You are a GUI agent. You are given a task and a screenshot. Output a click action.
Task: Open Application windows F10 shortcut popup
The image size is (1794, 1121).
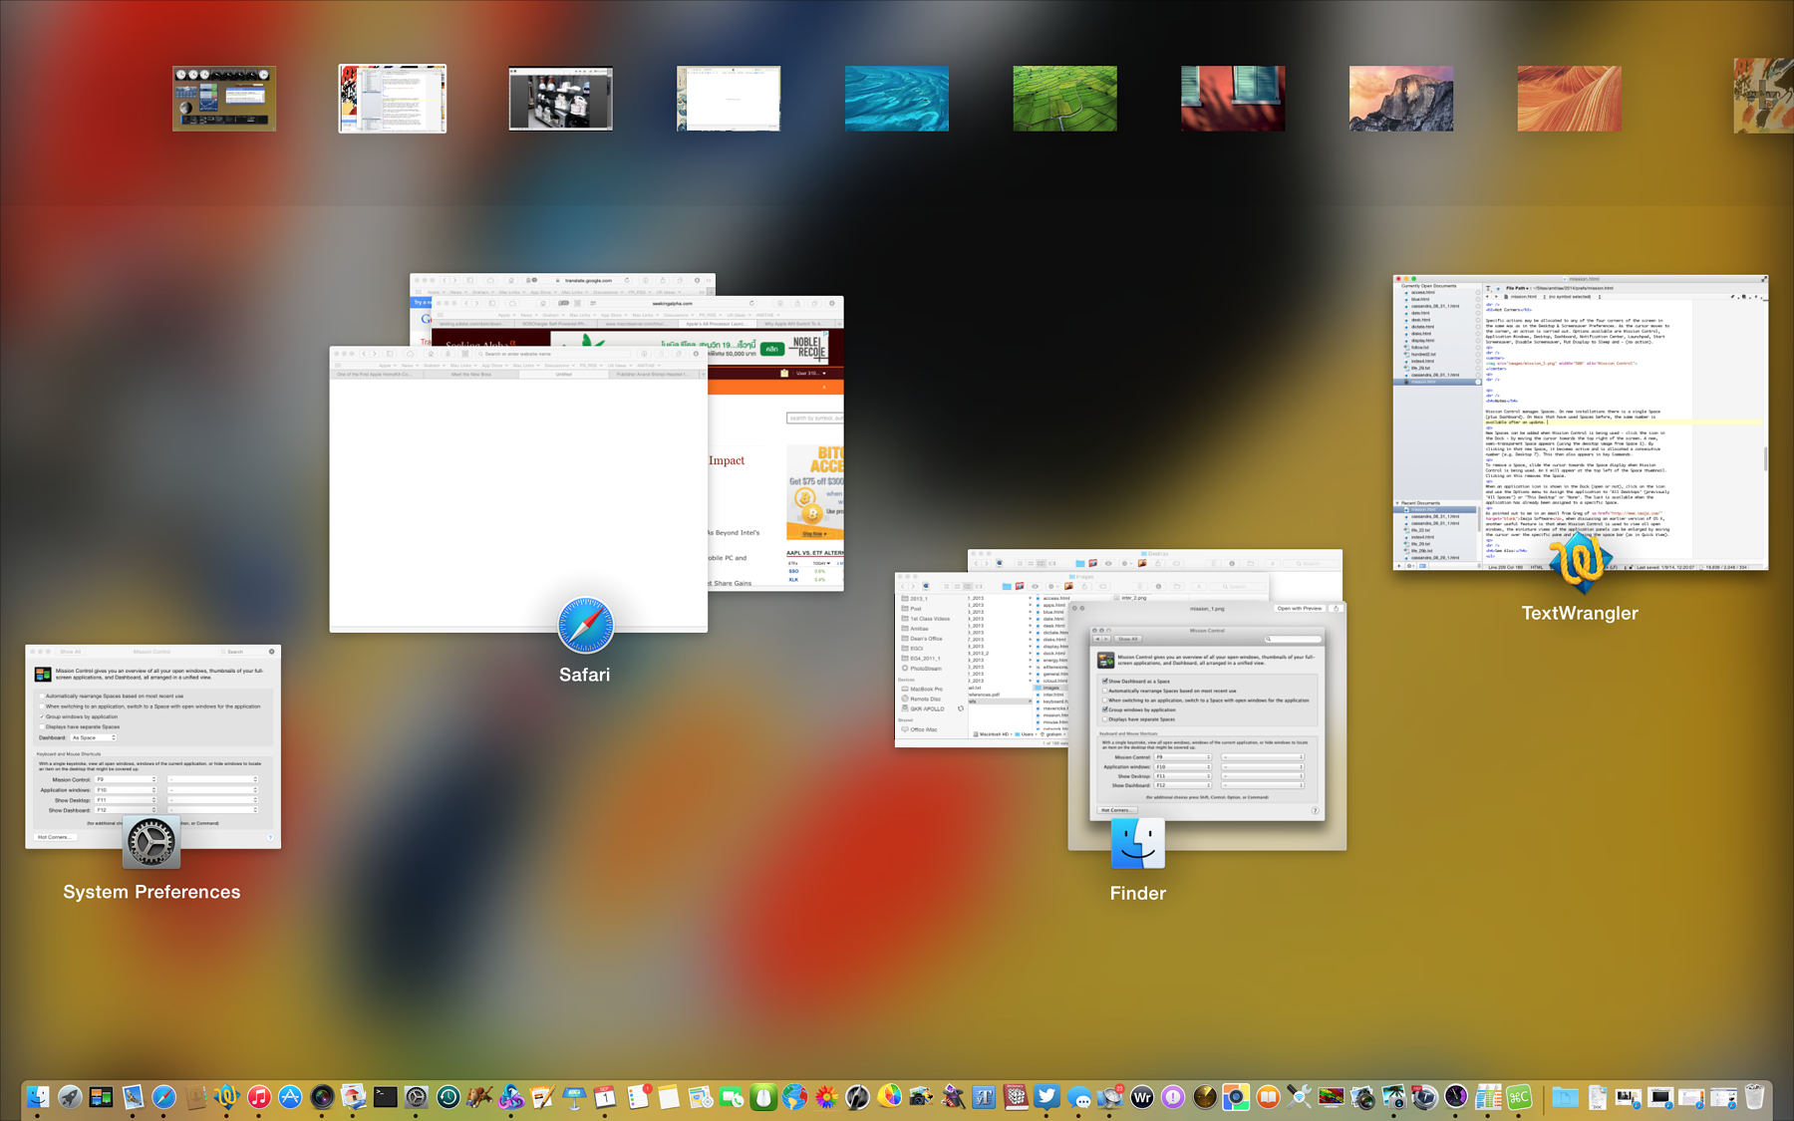point(126,789)
